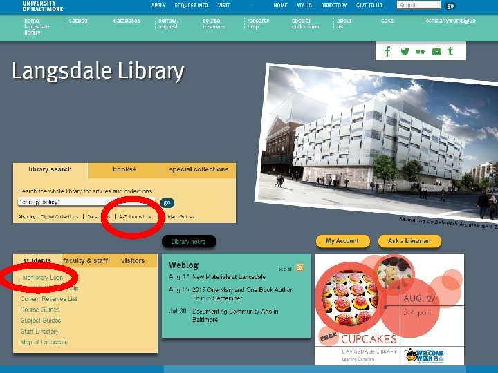Click APPLY in the top header
This screenshot has height=373, width=498.
point(158,6)
